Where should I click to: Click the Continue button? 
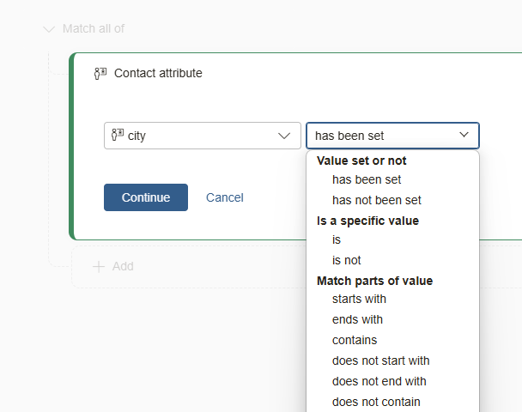click(146, 197)
